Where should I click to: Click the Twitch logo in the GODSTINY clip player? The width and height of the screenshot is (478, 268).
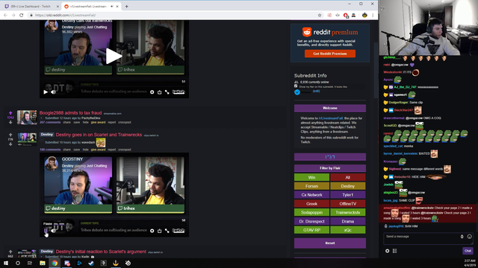click(x=179, y=231)
